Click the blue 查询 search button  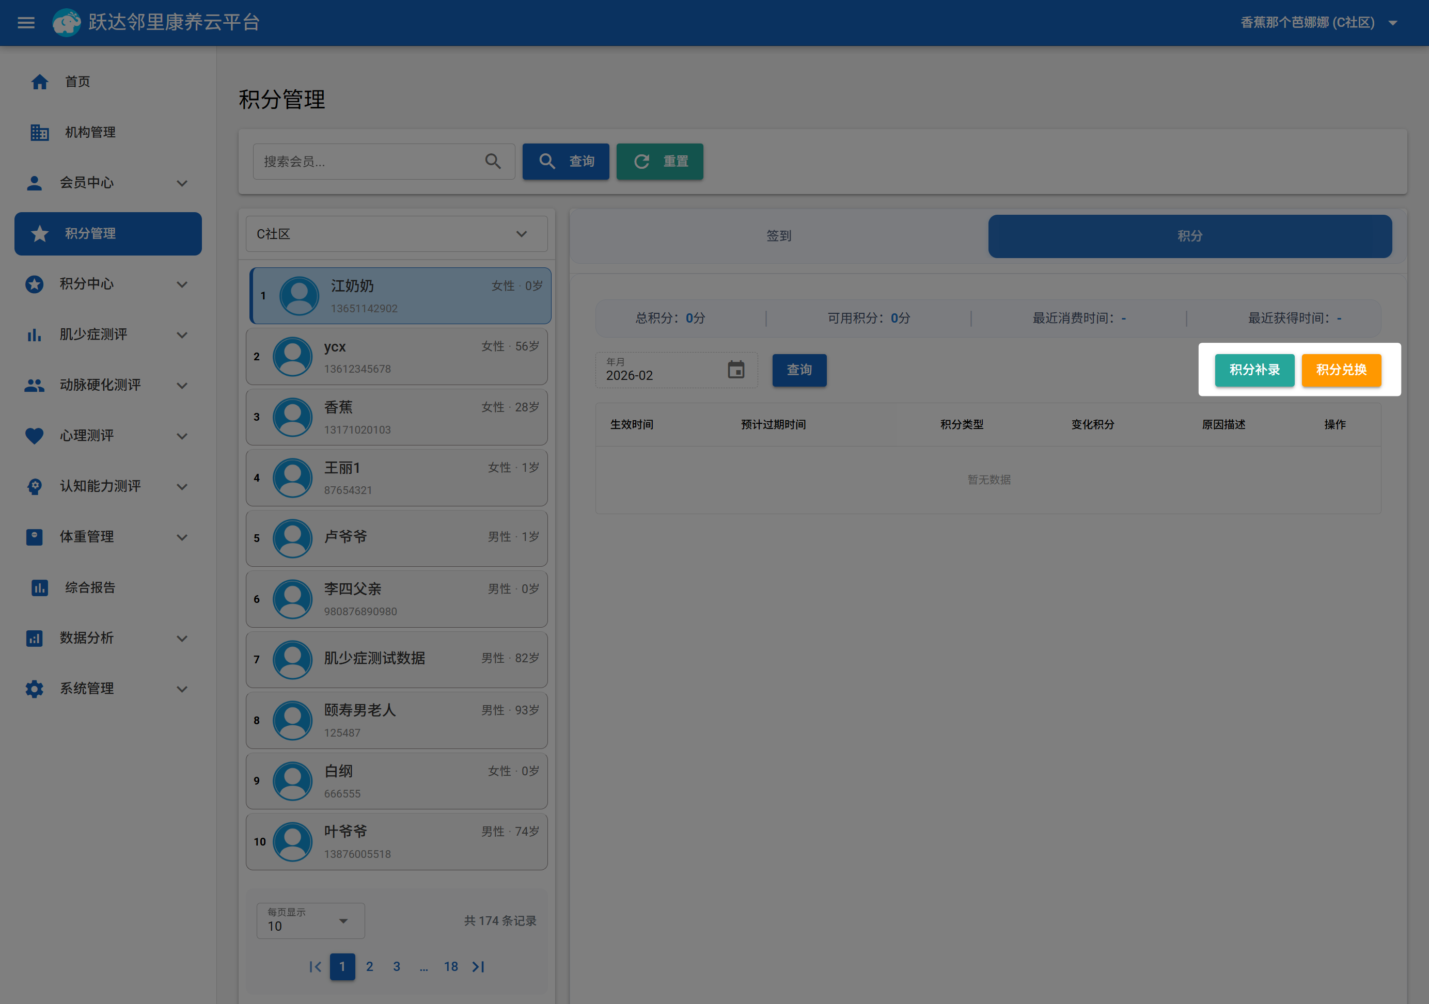pos(565,162)
